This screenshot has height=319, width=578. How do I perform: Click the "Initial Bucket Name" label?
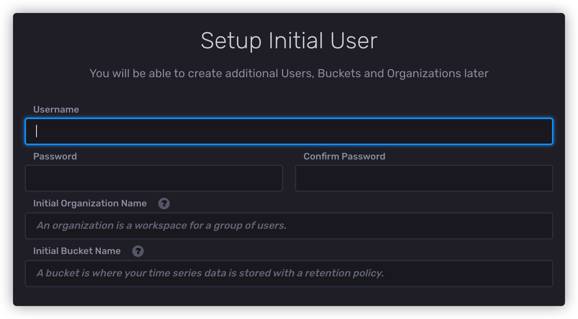click(x=77, y=251)
